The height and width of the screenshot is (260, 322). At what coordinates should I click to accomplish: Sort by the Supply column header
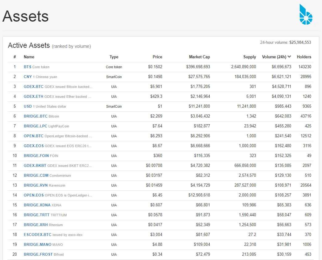click(x=249, y=57)
